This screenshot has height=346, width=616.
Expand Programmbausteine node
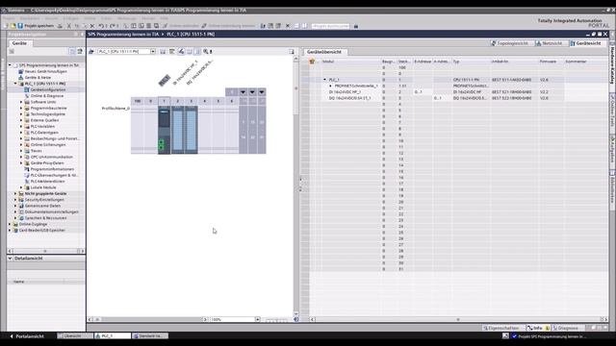[x=21, y=108]
